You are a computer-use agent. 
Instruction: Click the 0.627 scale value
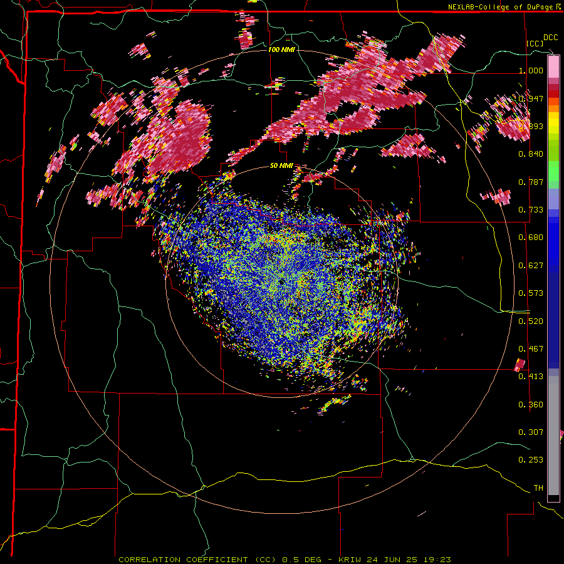pyautogui.click(x=531, y=266)
